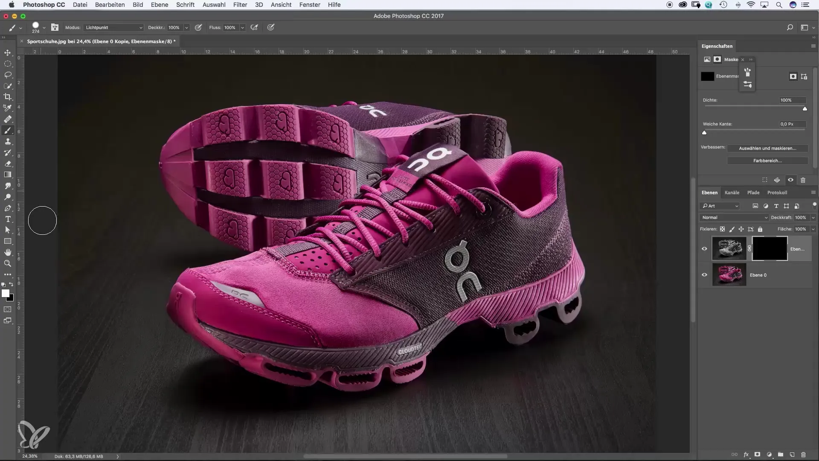Viewport: 819px width, 461px height.
Task: Toggle mask visibility in properties panel
Action: (790, 180)
